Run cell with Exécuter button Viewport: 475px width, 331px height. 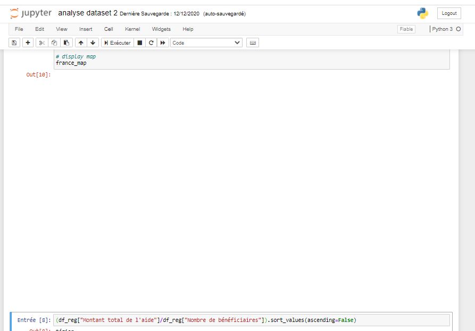click(x=118, y=43)
